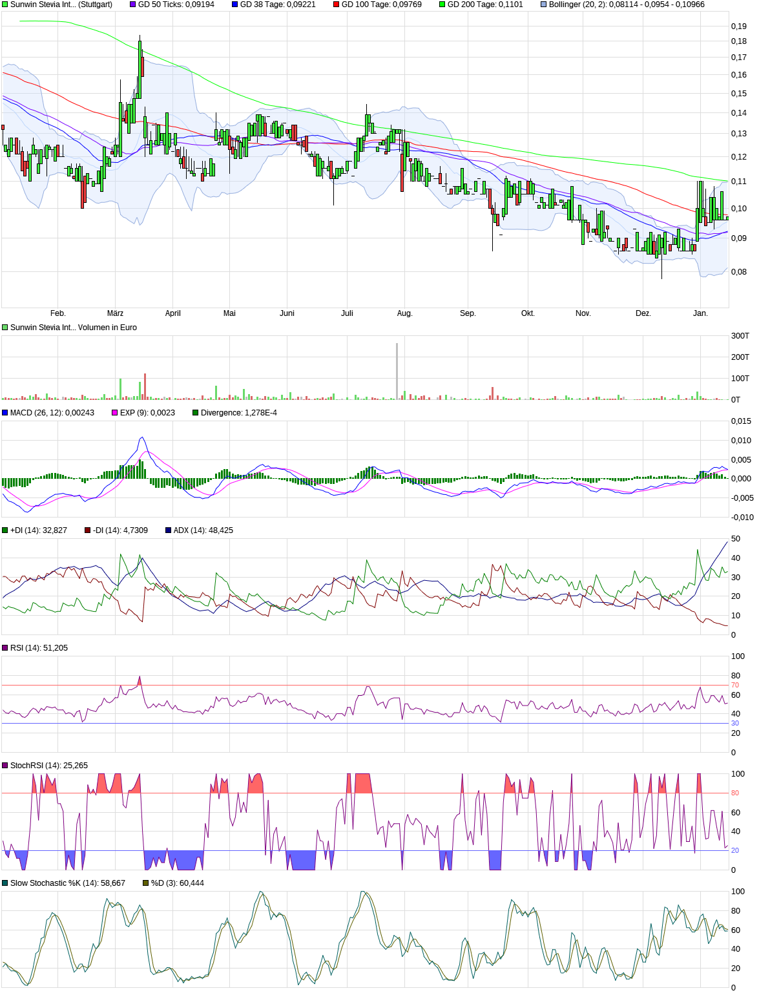Click the blue 20 StochRSI threshold label

(735, 851)
